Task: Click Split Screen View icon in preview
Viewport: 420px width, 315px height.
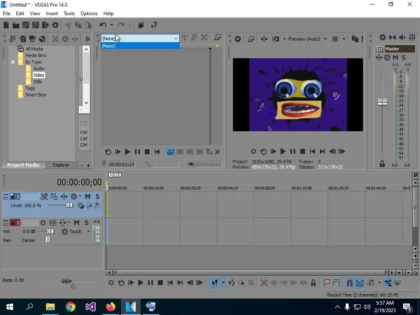Action: (x=275, y=39)
